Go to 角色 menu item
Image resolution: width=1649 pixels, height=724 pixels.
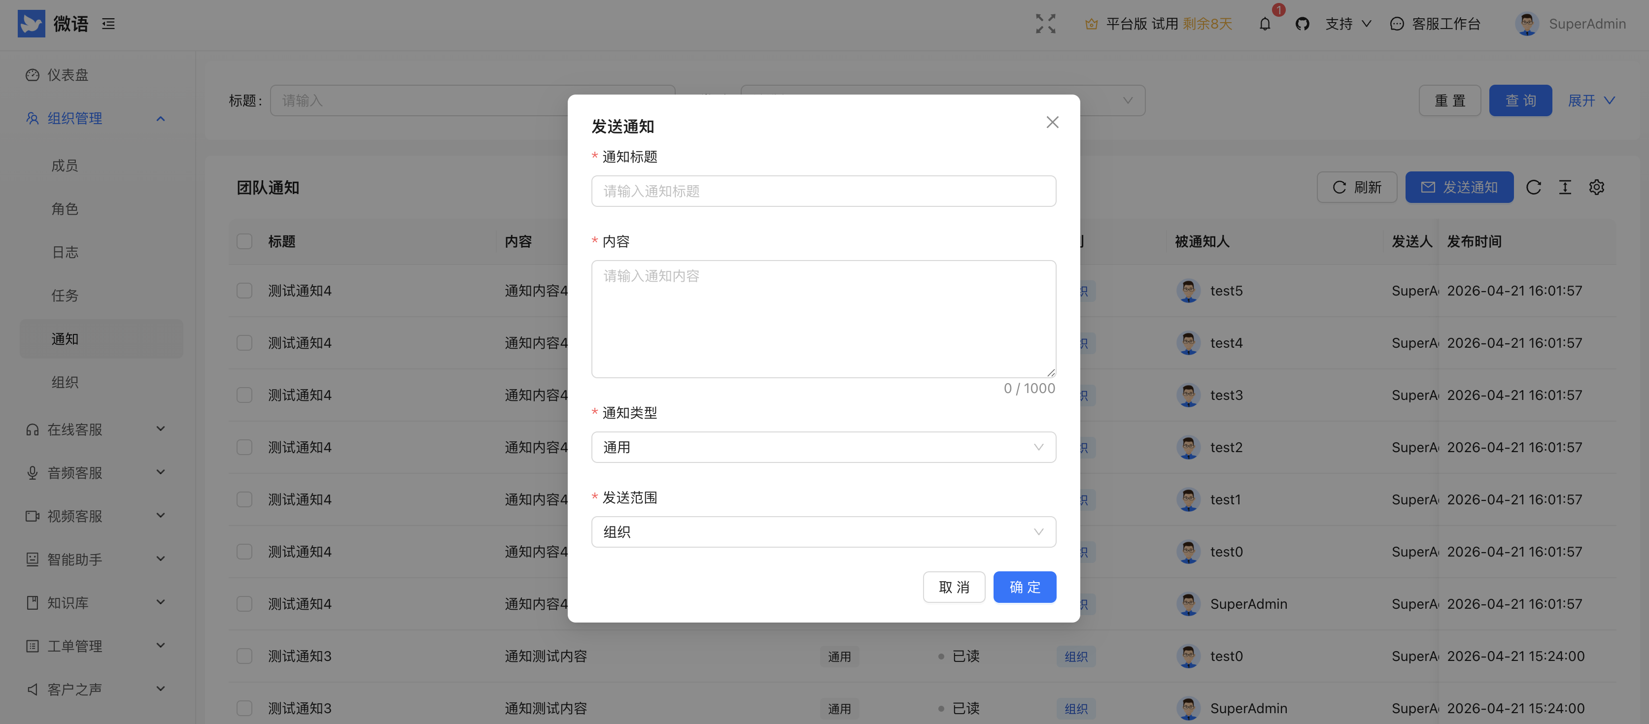(101, 209)
